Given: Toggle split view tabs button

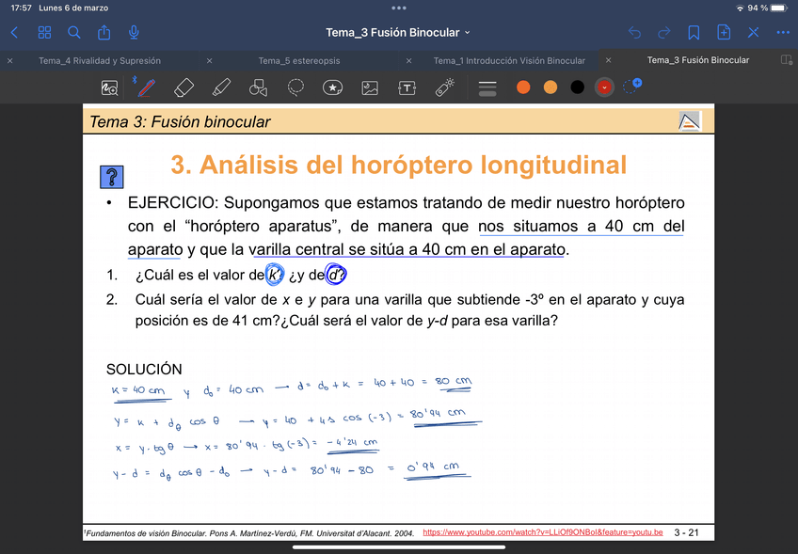Looking at the screenshot, I should coord(786,60).
